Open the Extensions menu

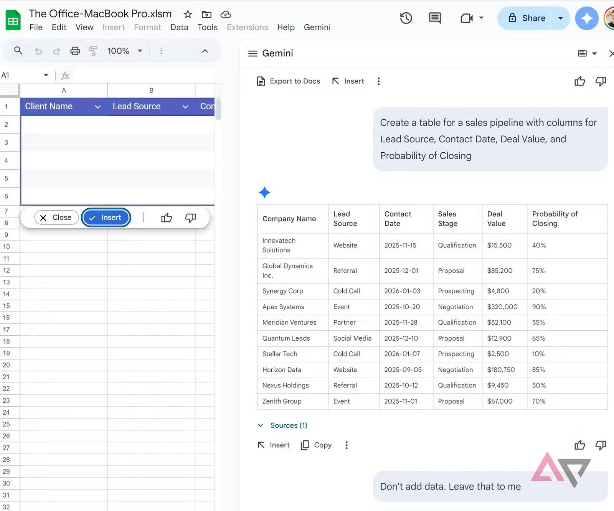[x=247, y=27]
